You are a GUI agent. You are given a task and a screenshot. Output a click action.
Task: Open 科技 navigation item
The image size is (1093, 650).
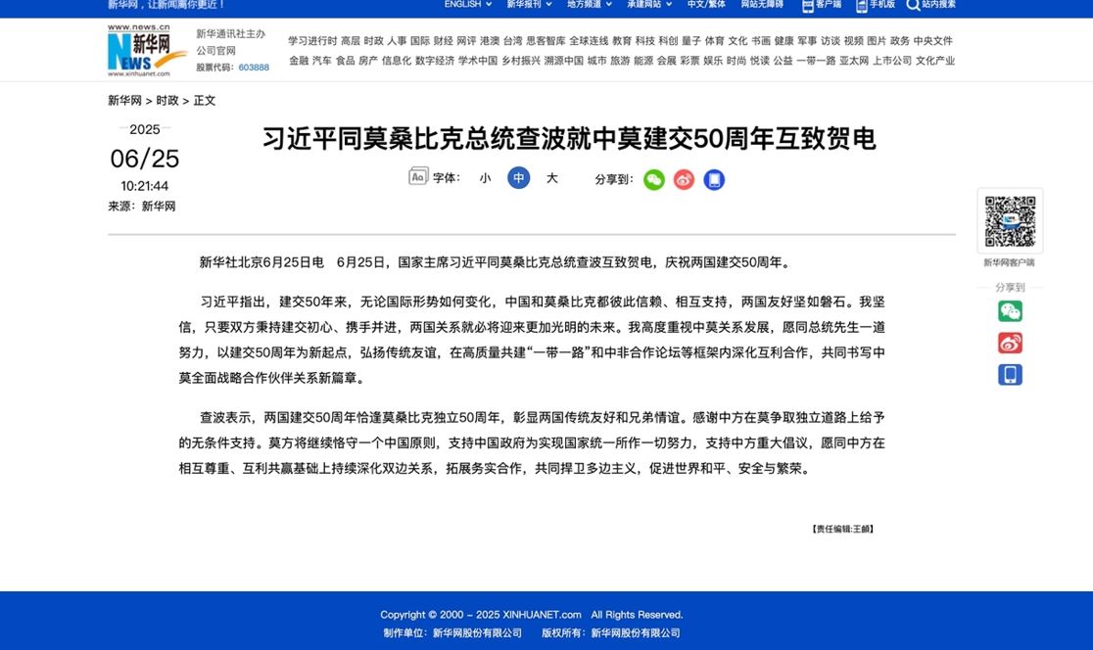click(644, 41)
